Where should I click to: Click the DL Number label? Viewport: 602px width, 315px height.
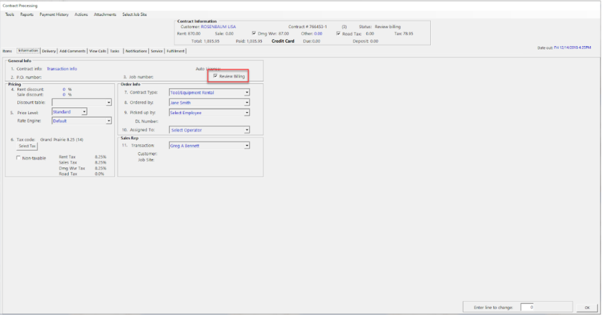pos(147,121)
